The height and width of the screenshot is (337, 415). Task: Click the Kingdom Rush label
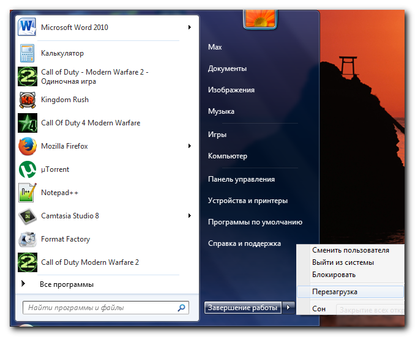coord(65,100)
